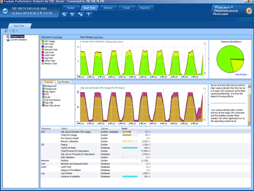Click zoom in magnifier on CPU Usage chart
The width and height of the screenshot is (254, 191).
(x=204, y=120)
